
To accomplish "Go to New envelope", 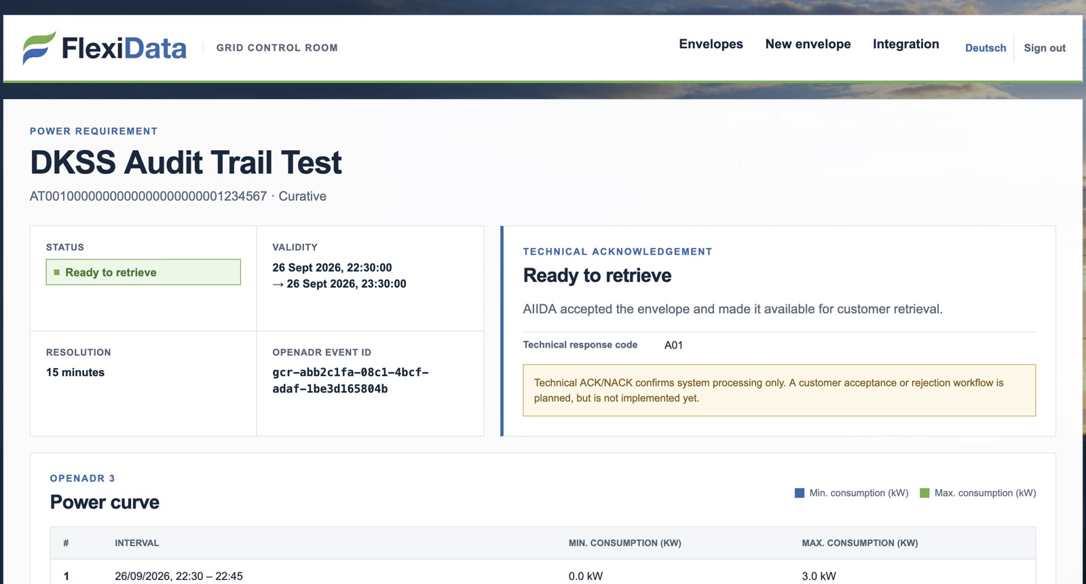I will pyautogui.click(x=808, y=44).
